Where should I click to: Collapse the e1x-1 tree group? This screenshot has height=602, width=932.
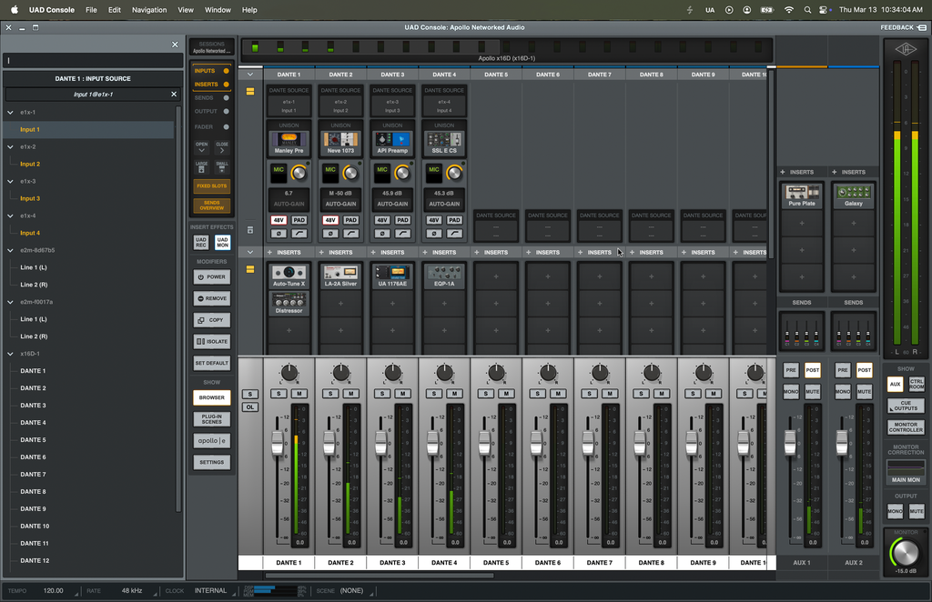click(10, 112)
